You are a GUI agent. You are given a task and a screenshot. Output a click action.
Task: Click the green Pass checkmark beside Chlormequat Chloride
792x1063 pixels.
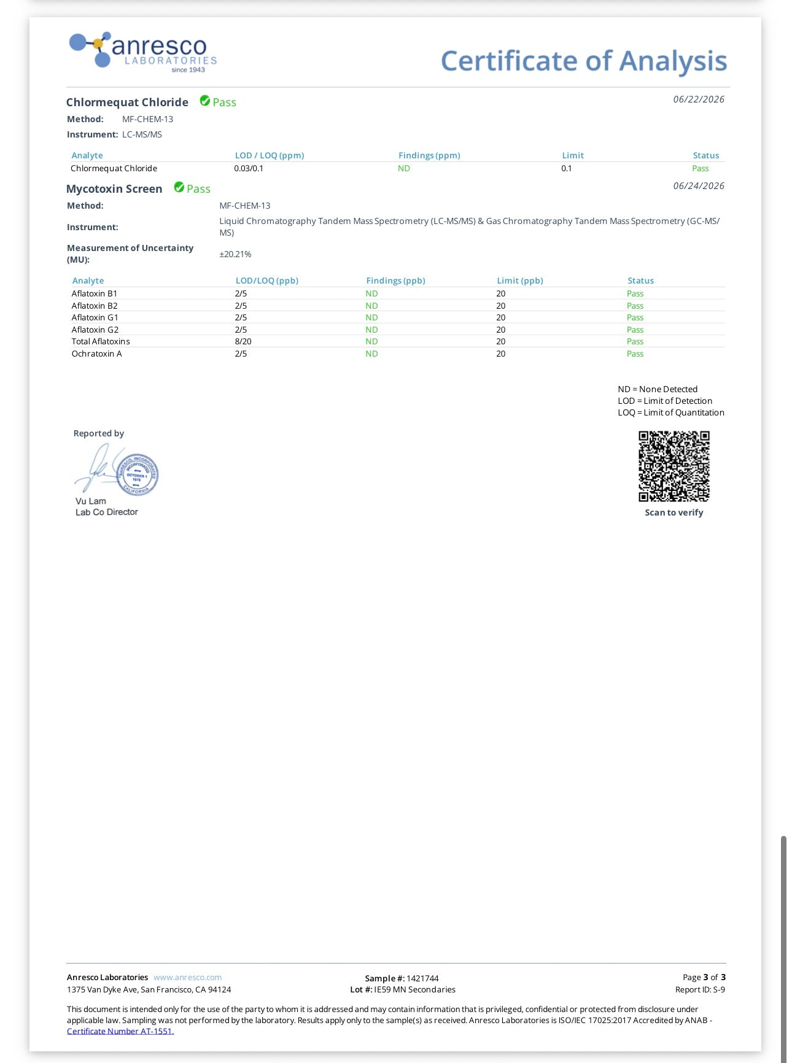(205, 101)
